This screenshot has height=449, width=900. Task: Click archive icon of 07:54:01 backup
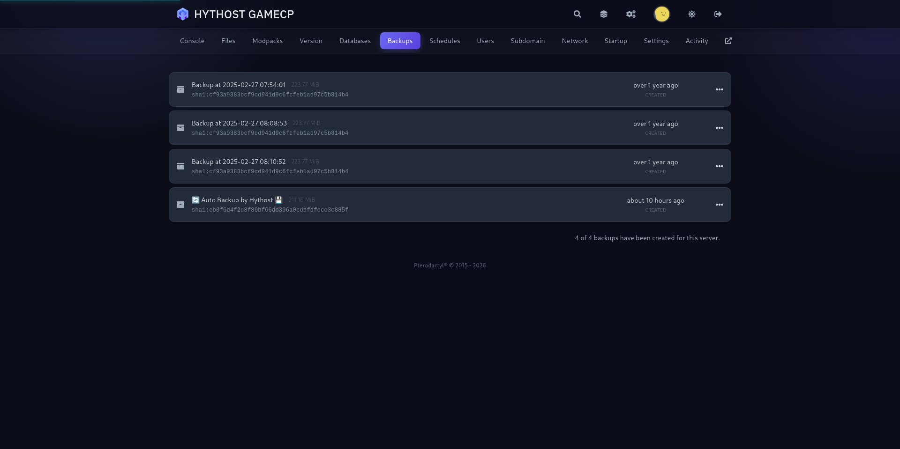click(x=180, y=89)
